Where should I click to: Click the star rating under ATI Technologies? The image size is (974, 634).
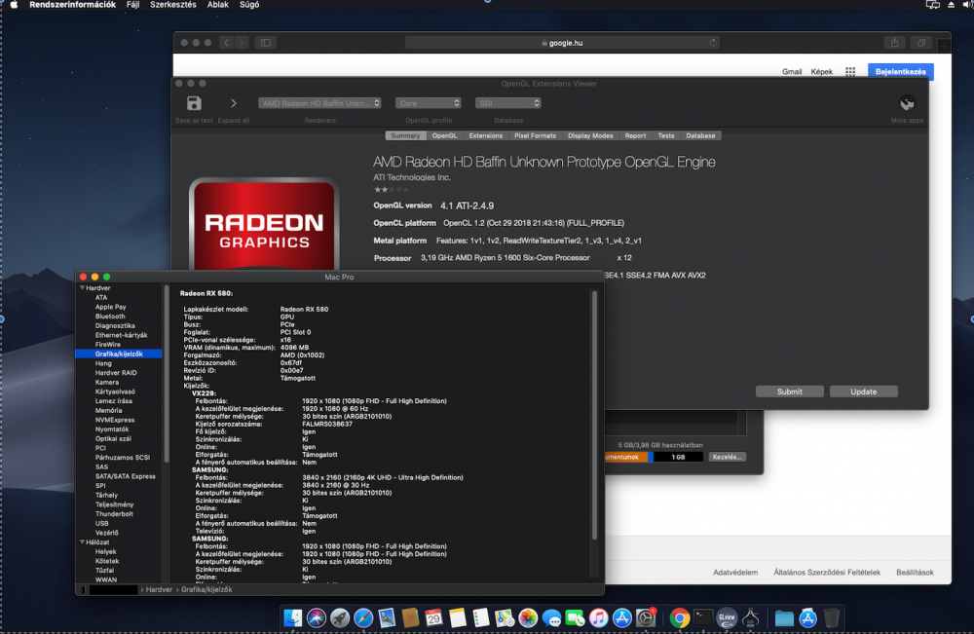392,190
